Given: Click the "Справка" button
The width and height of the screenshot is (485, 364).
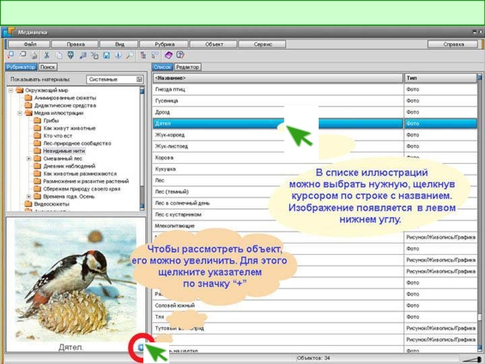Looking at the screenshot, I should tap(452, 44).
